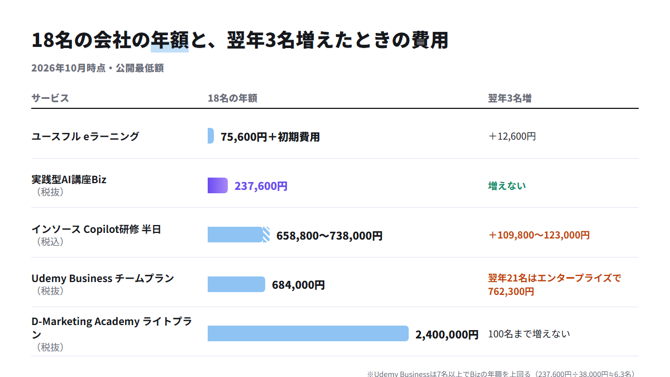Screen dimensions: 670x377
Task: Click the 18名の年額 column header
Action: tap(232, 98)
